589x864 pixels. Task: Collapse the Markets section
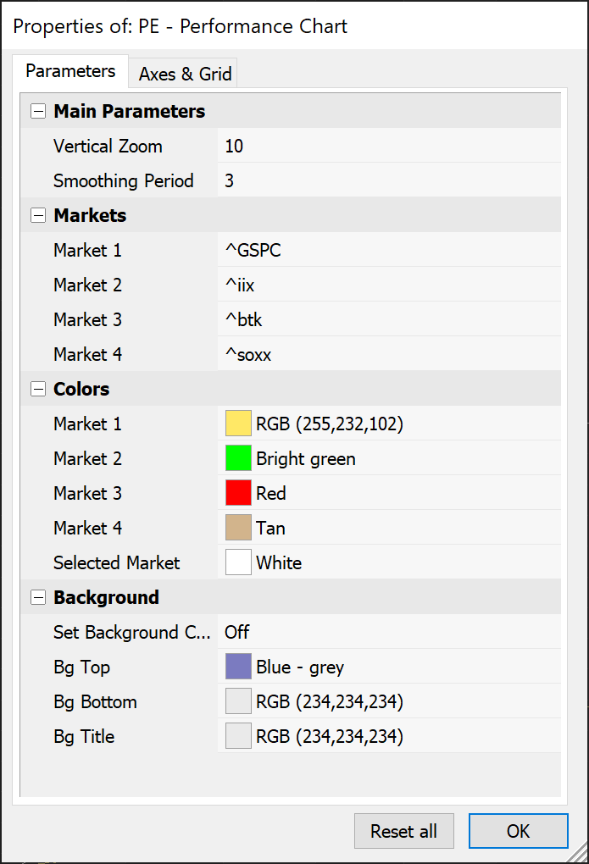click(x=37, y=216)
